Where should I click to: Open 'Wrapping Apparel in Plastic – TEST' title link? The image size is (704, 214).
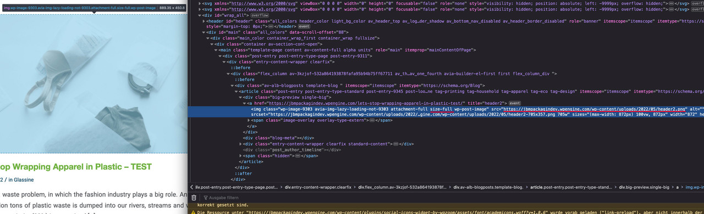point(76,167)
